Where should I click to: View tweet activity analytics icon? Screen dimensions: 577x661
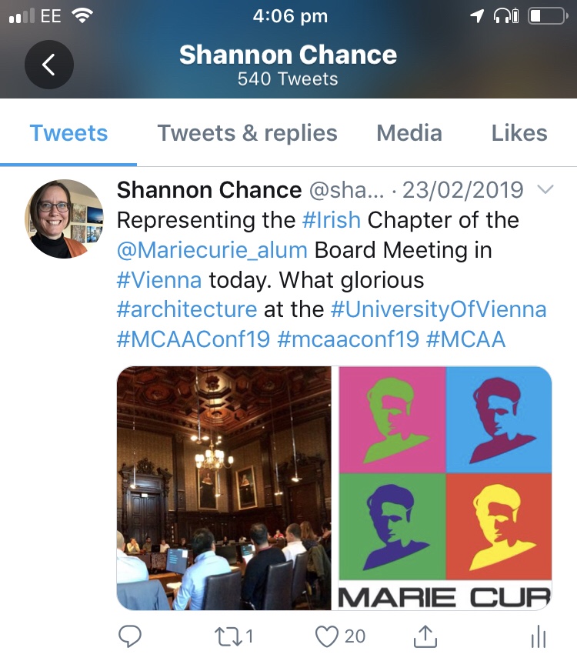(539, 636)
